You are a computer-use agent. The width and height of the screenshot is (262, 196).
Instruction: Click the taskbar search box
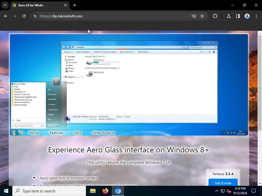(49, 191)
